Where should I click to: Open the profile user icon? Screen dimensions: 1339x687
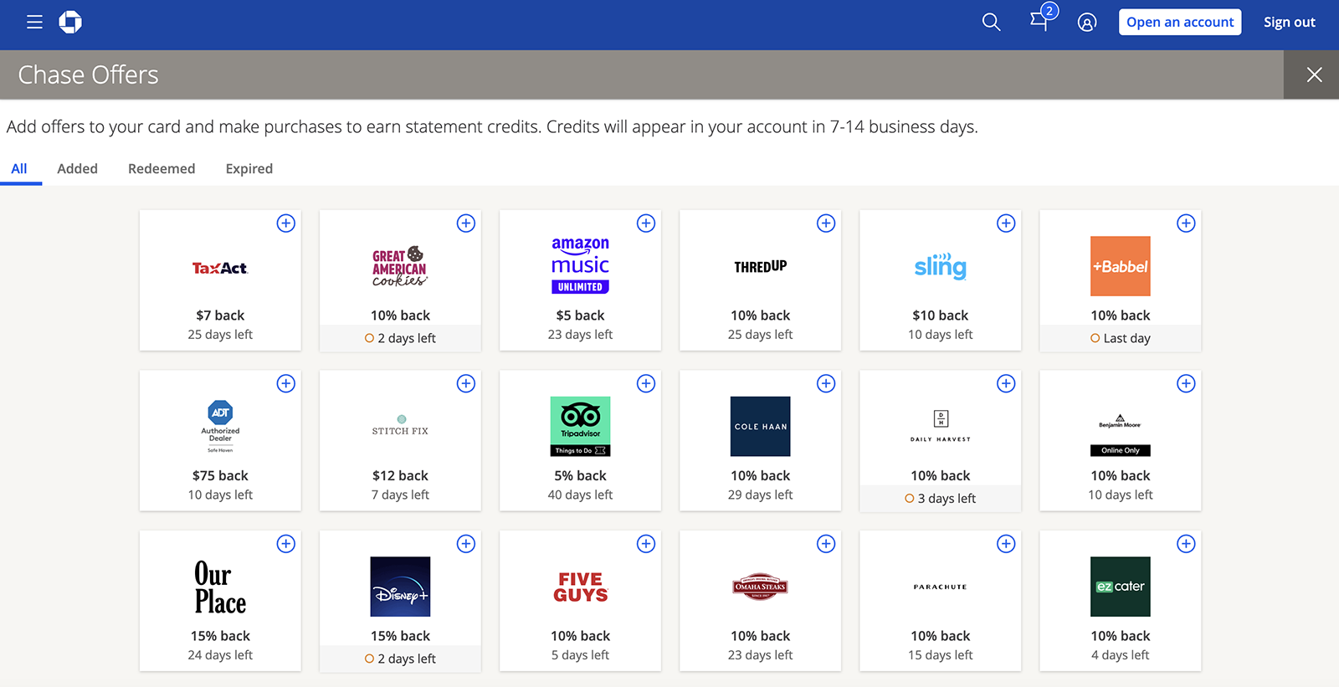click(1086, 23)
